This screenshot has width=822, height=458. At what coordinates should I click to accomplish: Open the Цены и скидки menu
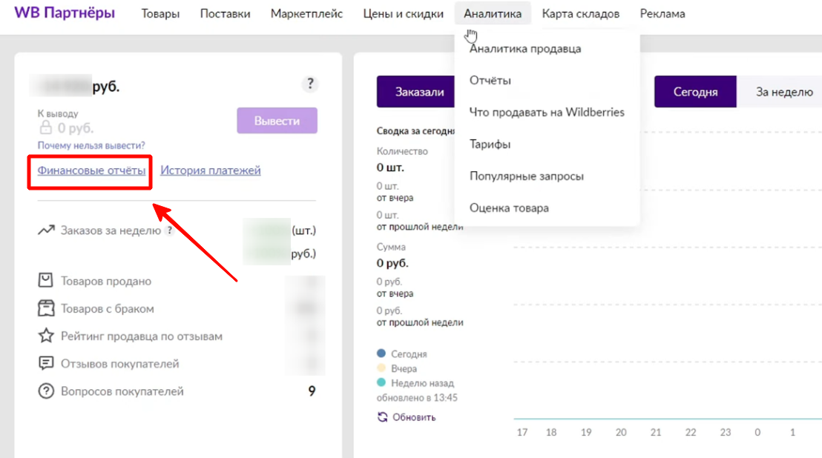click(403, 13)
